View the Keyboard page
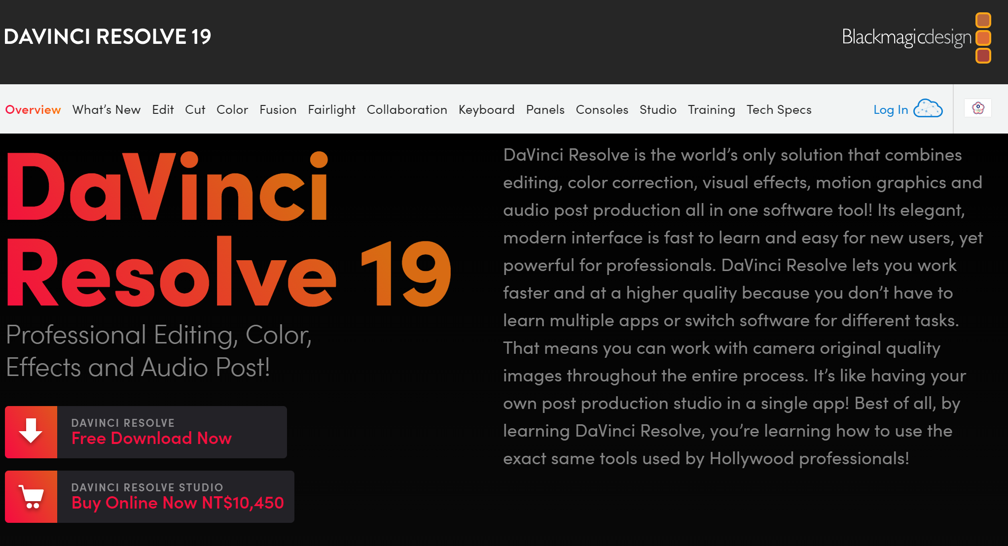The width and height of the screenshot is (1008, 546). pos(487,109)
